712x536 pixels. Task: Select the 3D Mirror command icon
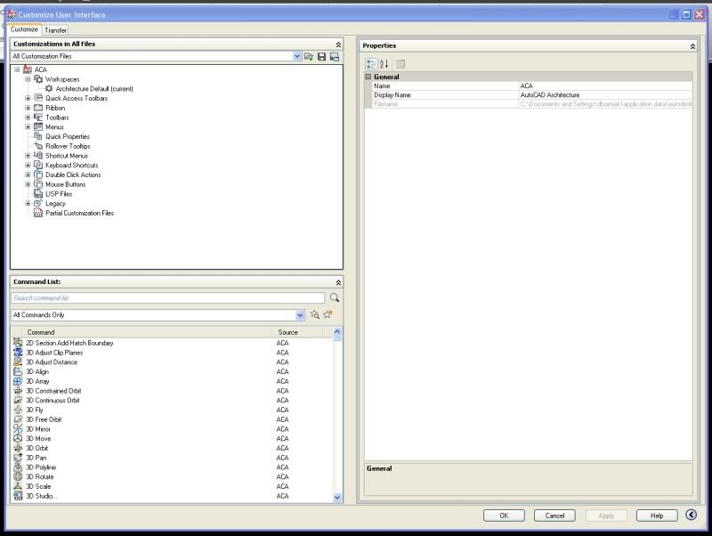coord(18,429)
